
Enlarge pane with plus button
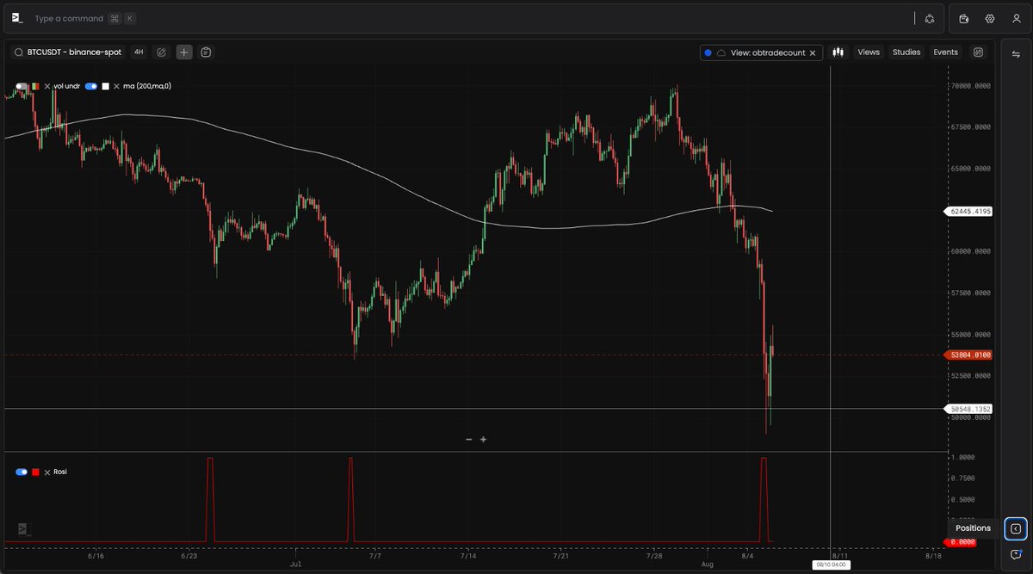pos(484,440)
